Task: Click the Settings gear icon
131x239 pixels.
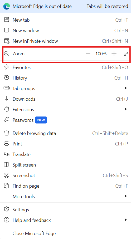Action: 7,209
